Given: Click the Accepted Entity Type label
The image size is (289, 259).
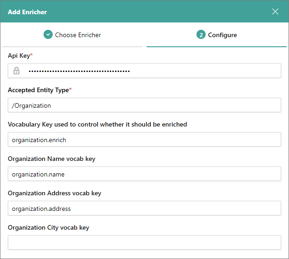Looking at the screenshot, I should tap(38, 90).
